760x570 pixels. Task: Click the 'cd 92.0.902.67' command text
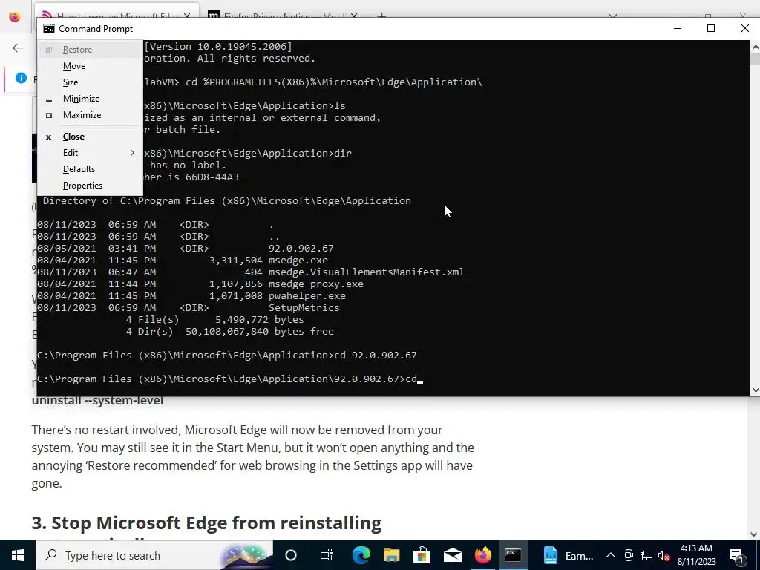[x=376, y=356]
